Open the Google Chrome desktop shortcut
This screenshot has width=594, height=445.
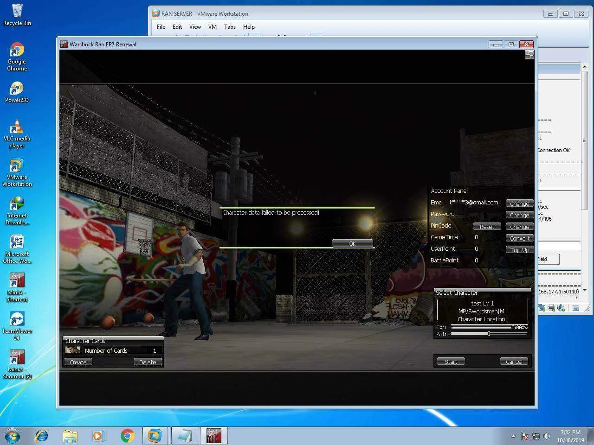click(17, 57)
